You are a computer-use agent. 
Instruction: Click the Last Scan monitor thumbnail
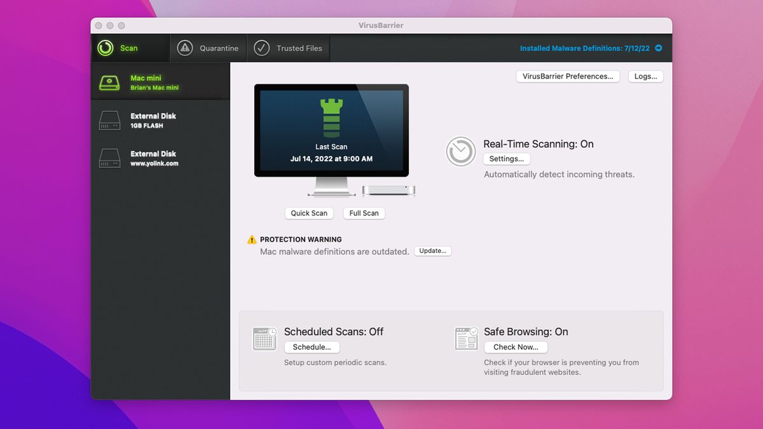coord(331,130)
